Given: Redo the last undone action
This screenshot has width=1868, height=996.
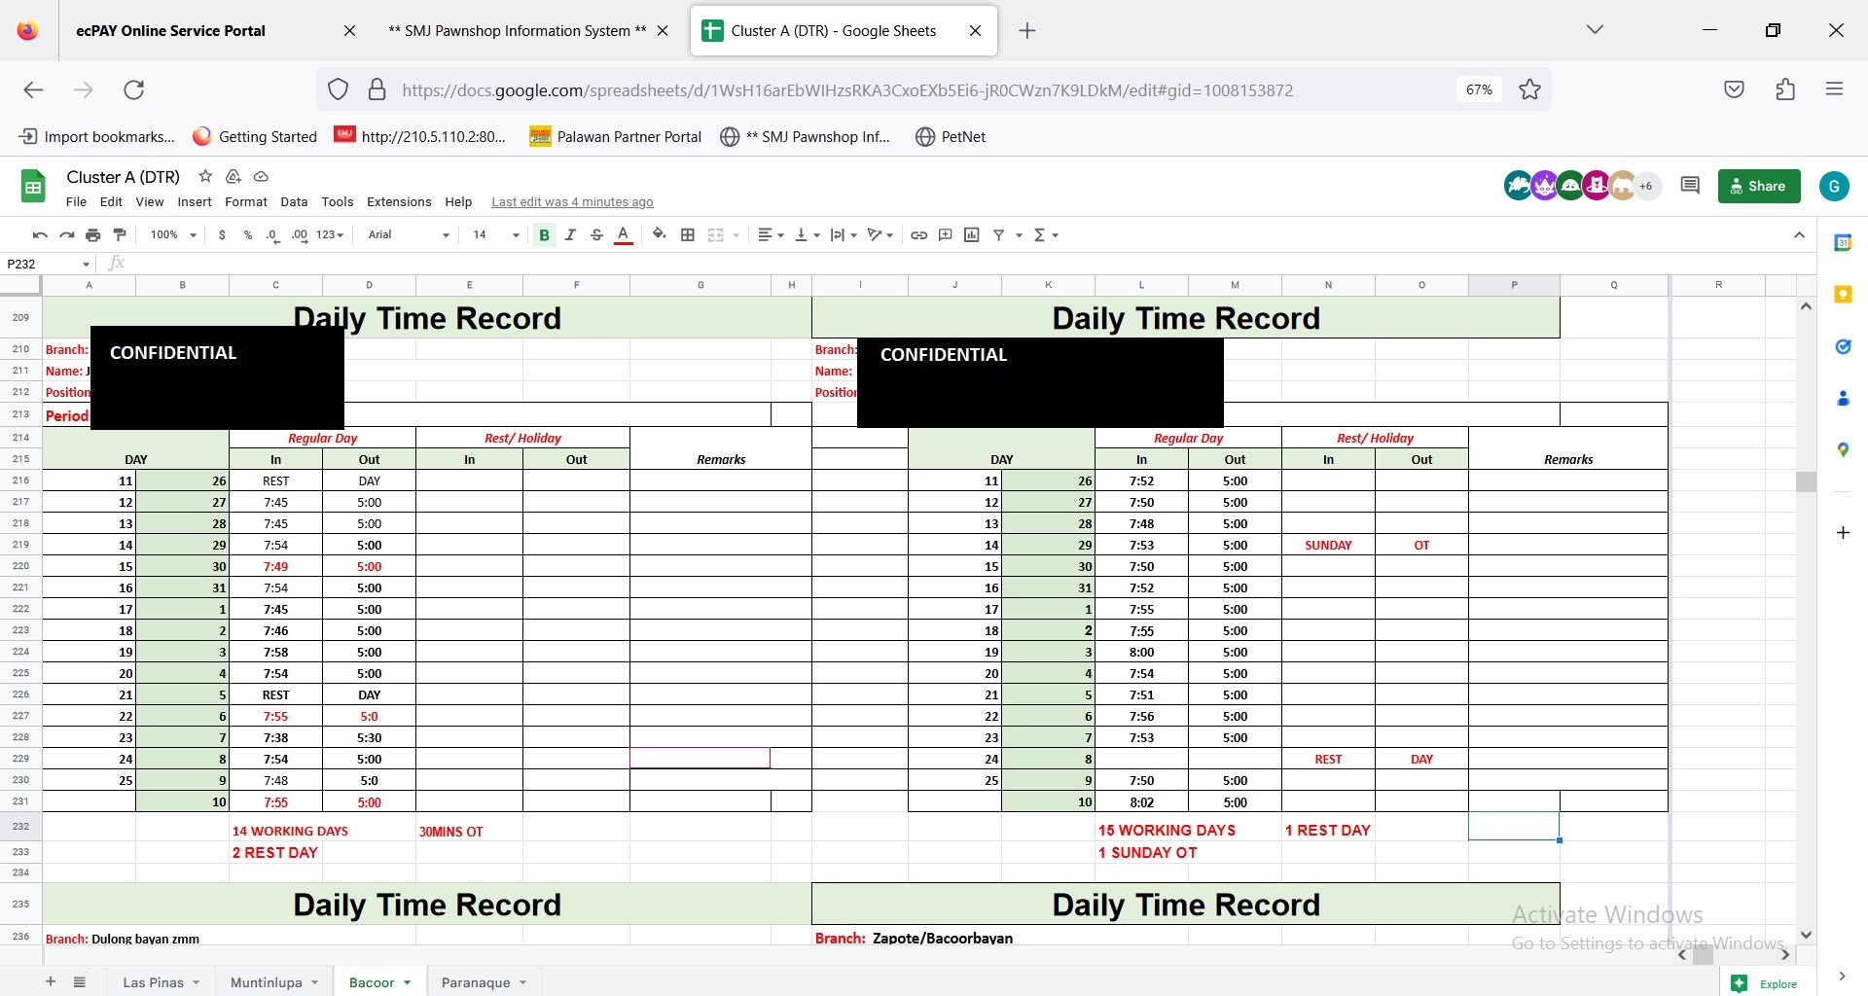Looking at the screenshot, I should (66, 234).
